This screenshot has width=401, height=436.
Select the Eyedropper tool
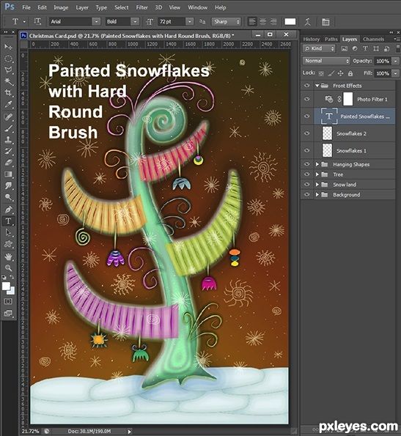(x=8, y=104)
